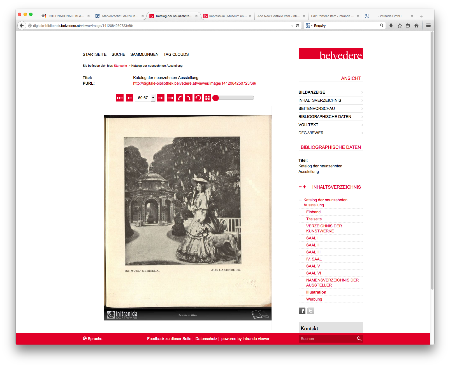Image resolution: width=450 pixels, height=367 pixels.
Task: Open search engine dropdown in search bar
Action: point(309,26)
